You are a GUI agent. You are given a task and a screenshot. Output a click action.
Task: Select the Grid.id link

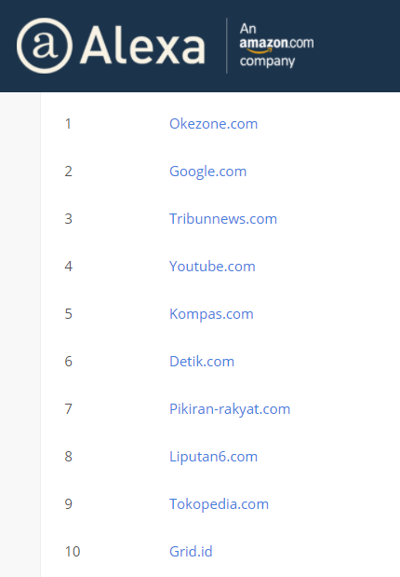[191, 552]
